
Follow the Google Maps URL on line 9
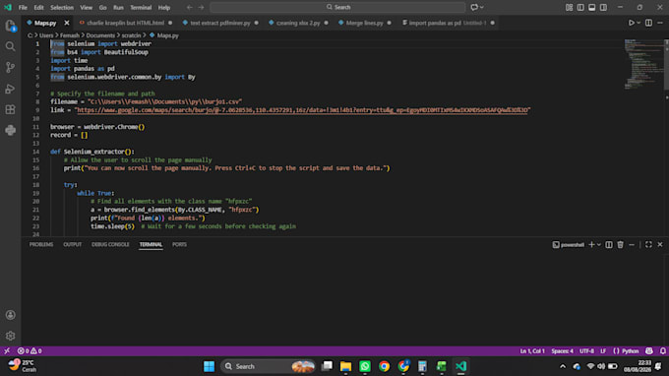[x=302, y=110]
